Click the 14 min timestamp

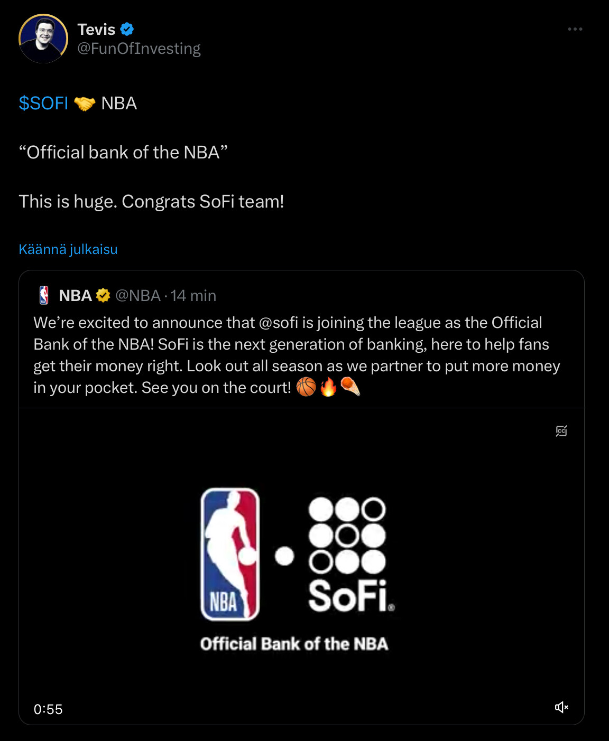tap(193, 295)
